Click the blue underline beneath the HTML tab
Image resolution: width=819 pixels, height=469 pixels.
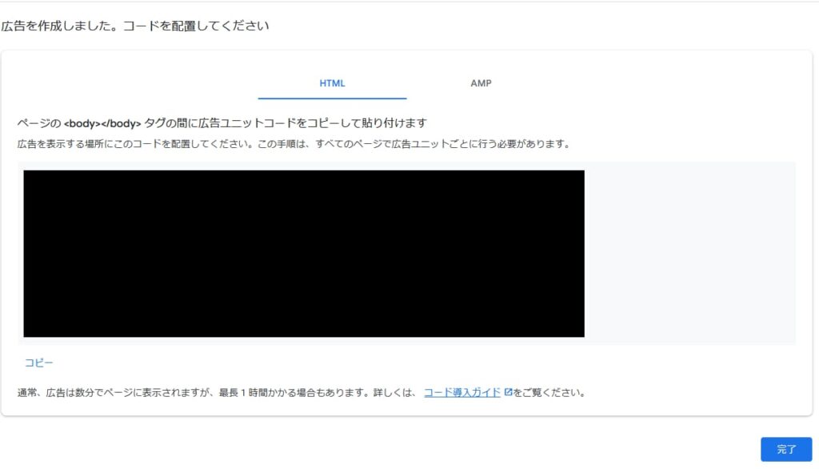(332, 98)
